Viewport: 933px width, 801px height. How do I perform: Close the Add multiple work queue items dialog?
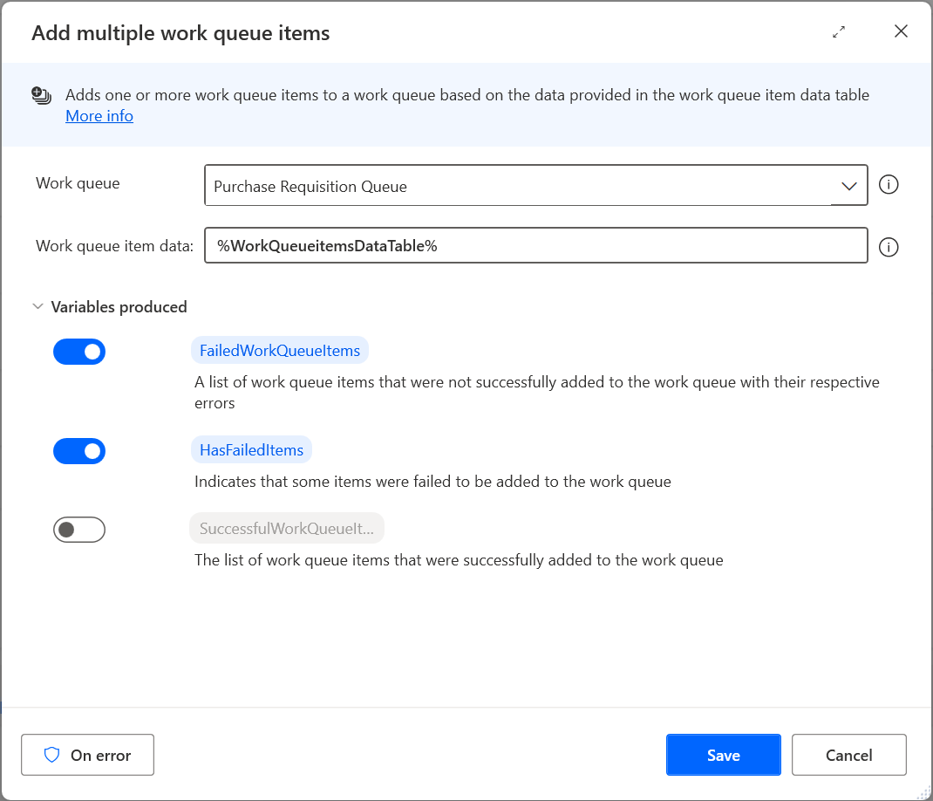click(901, 31)
